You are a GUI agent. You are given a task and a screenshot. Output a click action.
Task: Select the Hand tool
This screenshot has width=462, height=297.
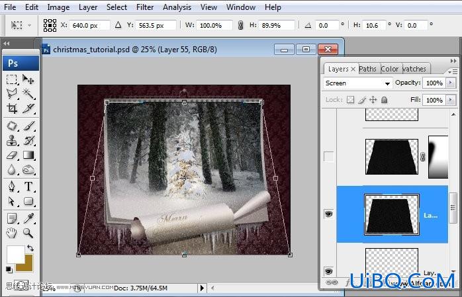pyautogui.click(x=12, y=233)
